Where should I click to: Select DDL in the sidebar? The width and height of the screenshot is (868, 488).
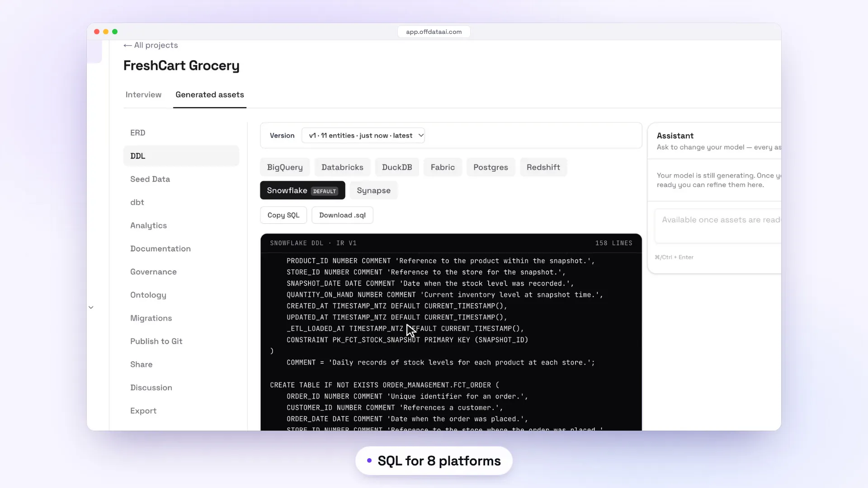(181, 156)
